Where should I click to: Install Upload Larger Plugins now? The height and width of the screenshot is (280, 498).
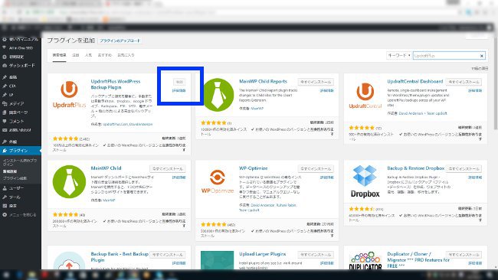point(316,255)
